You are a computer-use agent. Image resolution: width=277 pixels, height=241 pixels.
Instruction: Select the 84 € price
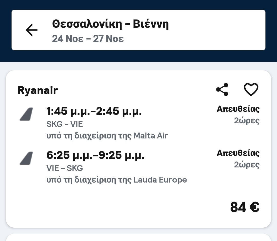tap(244, 207)
